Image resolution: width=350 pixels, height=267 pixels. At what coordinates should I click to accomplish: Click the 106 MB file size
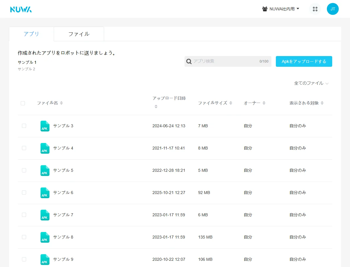[205, 259]
